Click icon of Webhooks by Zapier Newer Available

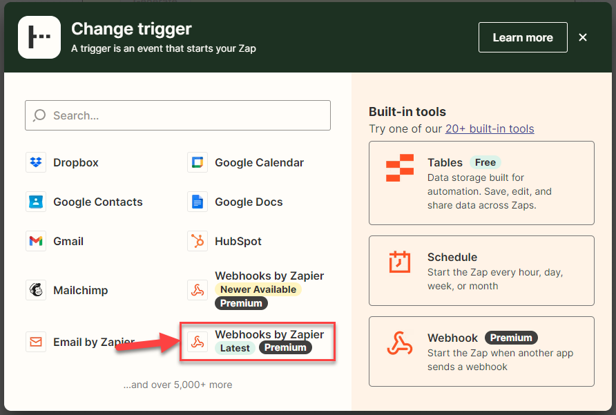pyautogui.click(x=198, y=290)
